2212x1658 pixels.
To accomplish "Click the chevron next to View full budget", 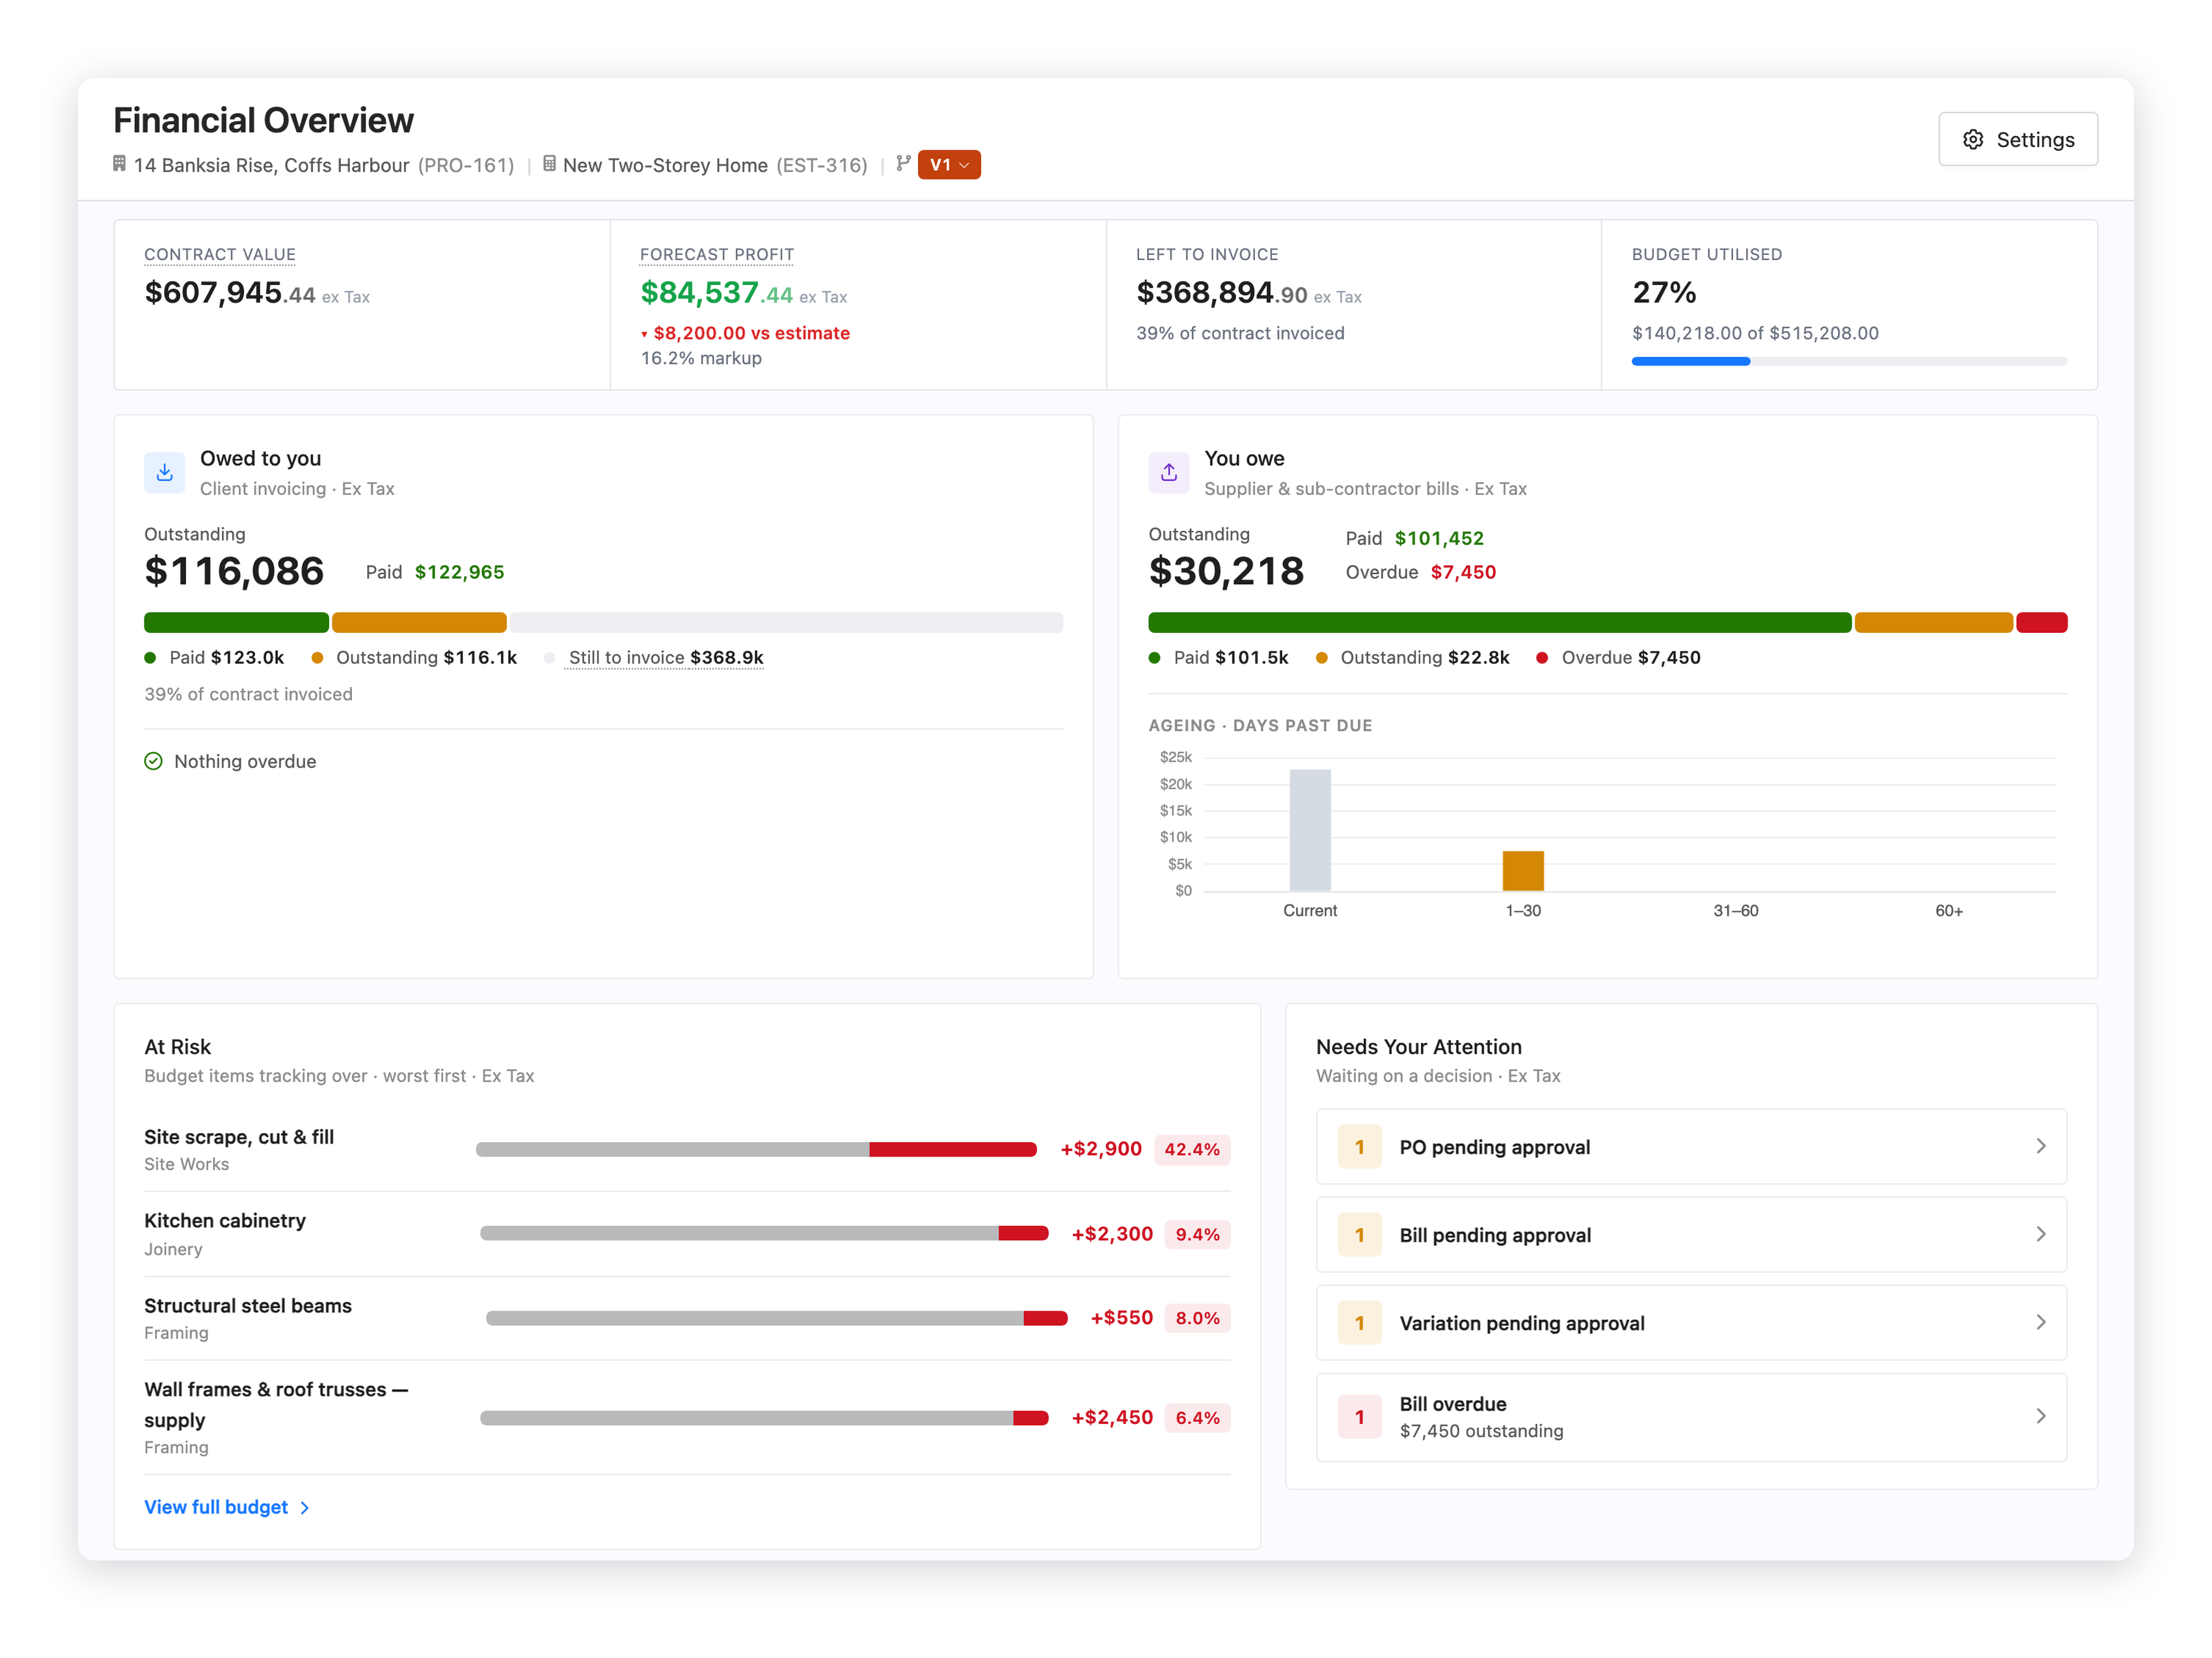I will point(305,1508).
